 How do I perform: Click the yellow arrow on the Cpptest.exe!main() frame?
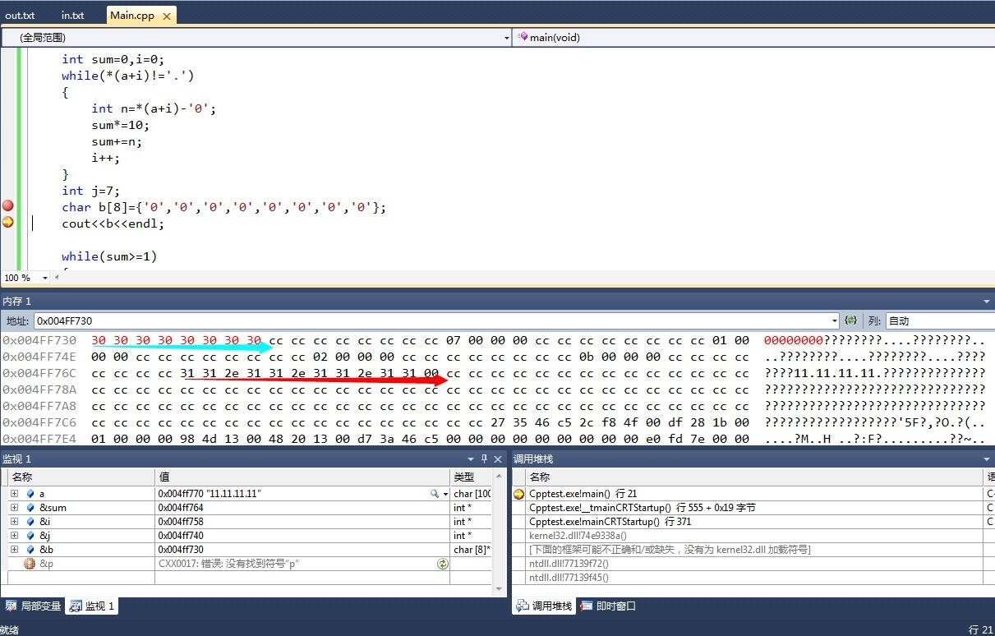coord(518,494)
